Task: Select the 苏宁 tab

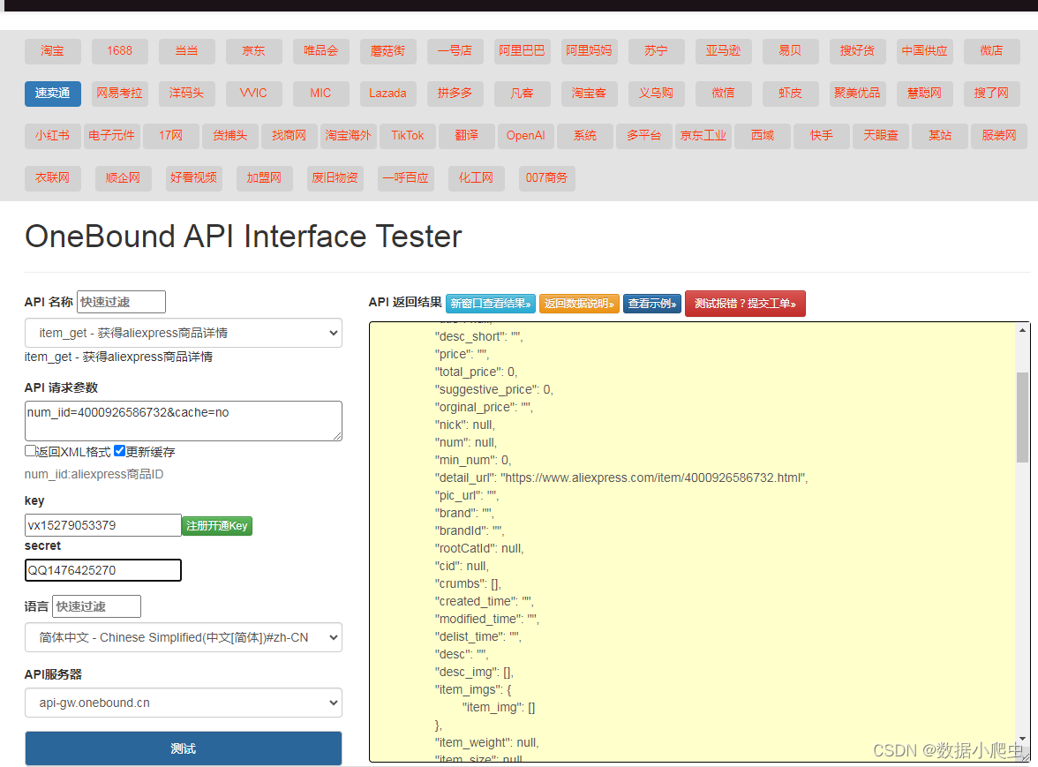Action: pyautogui.click(x=656, y=51)
